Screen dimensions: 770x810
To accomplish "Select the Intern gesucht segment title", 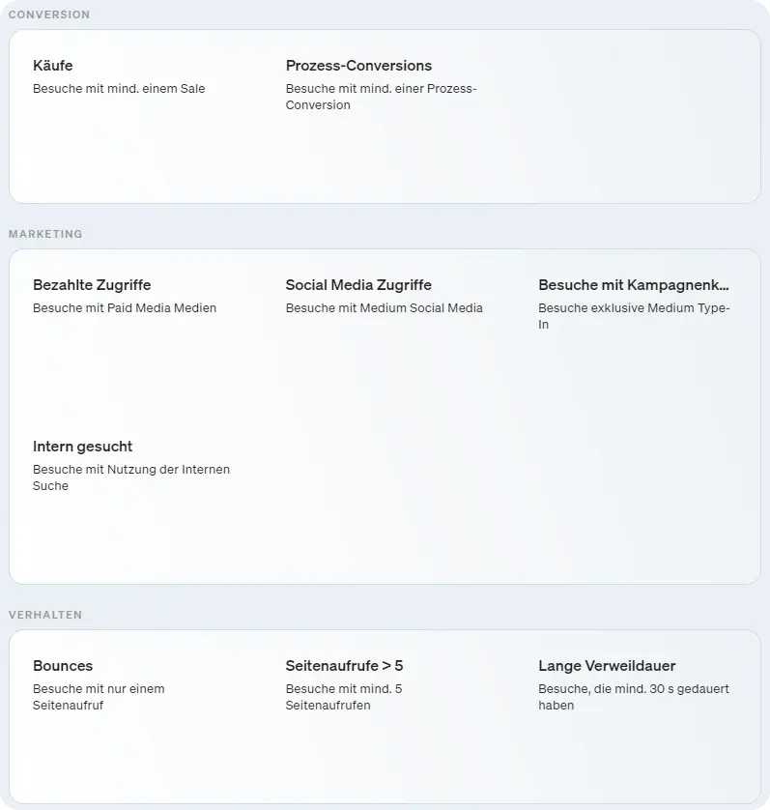I will [82, 447].
